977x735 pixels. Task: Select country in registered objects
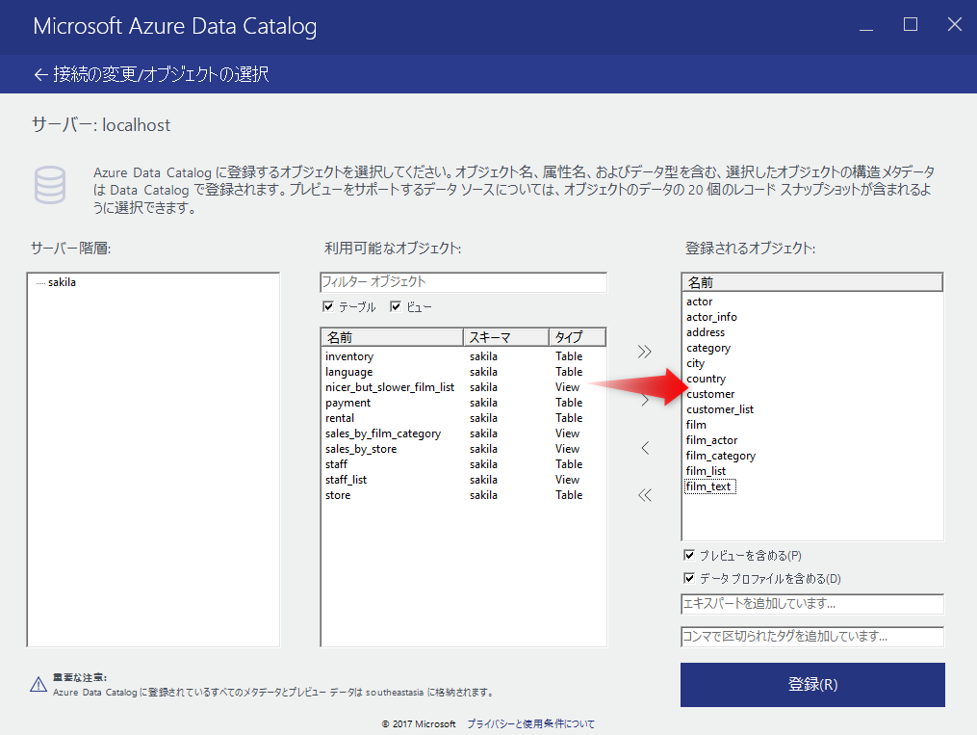706,379
